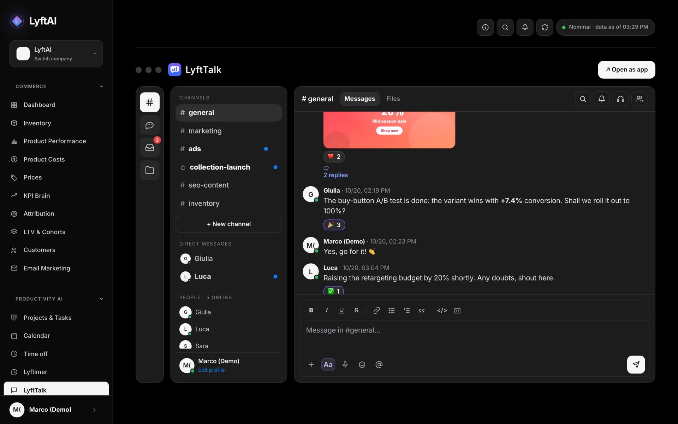The height and width of the screenshot is (424, 678).
Task: Start a huddle with headphones icon
Action: pyautogui.click(x=620, y=99)
